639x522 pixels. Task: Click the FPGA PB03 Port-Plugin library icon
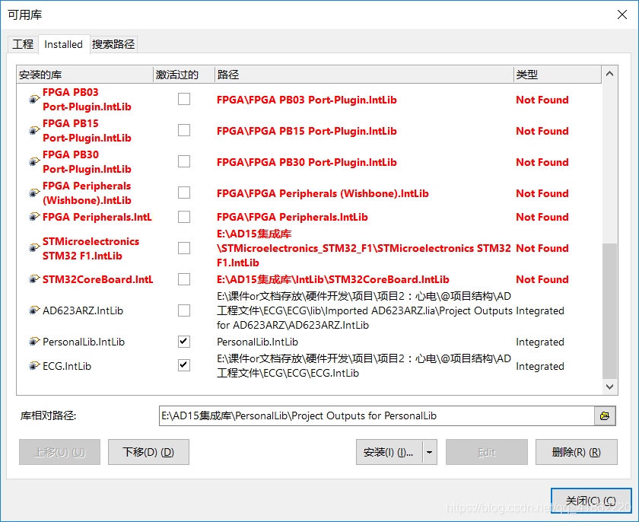34,99
